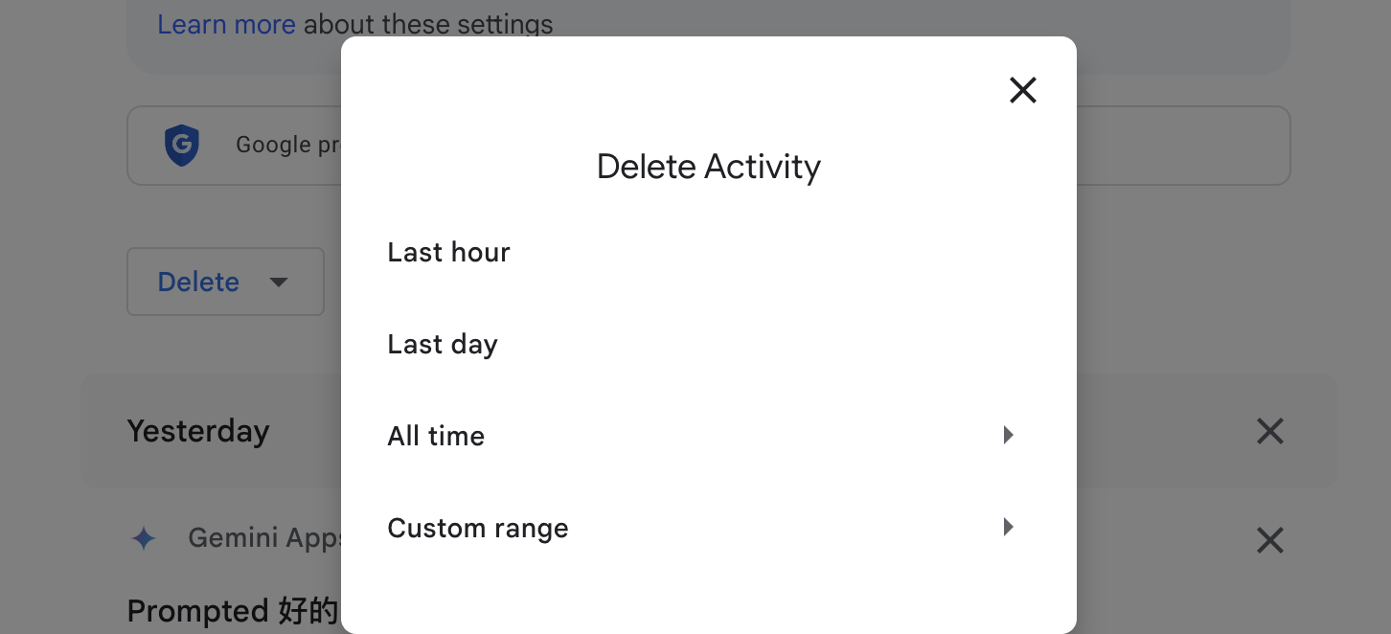Click the "about these settings" text
This screenshot has width=1391, height=634.
[x=428, y=24]
